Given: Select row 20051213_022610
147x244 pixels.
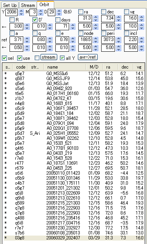Looking at the screenshot, I should click(74, 198).
